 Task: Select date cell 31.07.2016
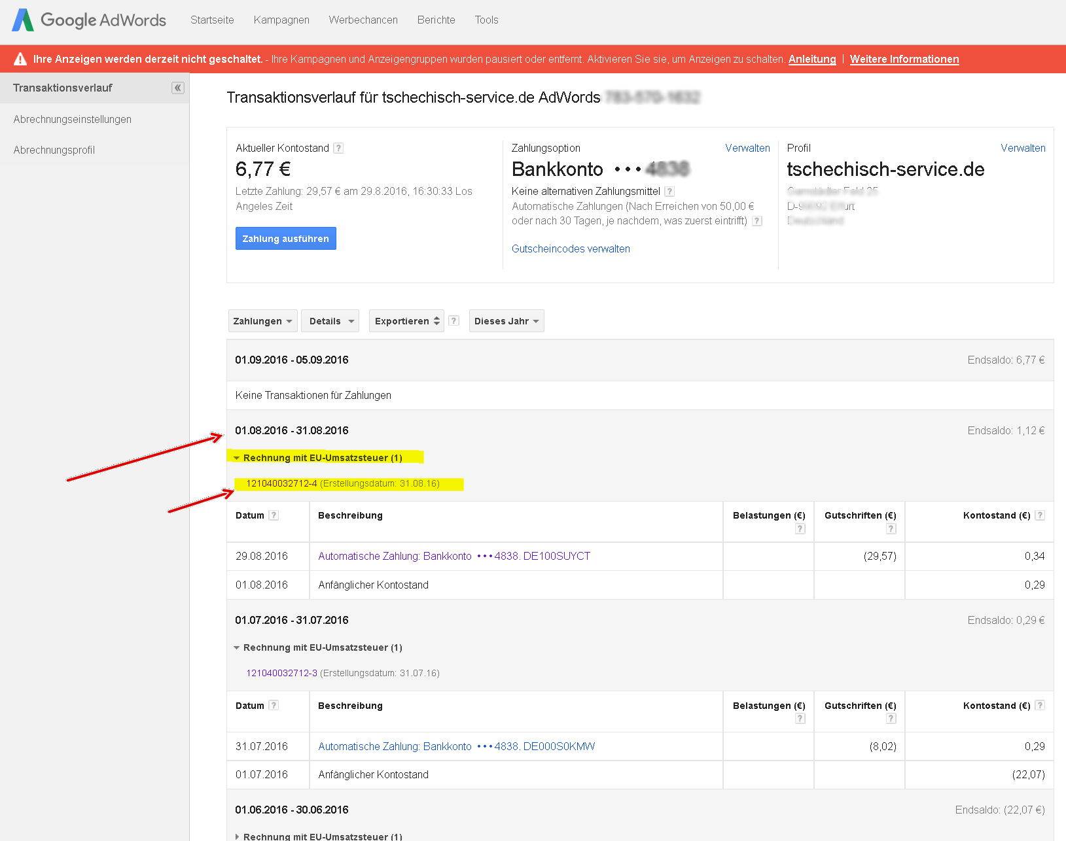point(262,746)
